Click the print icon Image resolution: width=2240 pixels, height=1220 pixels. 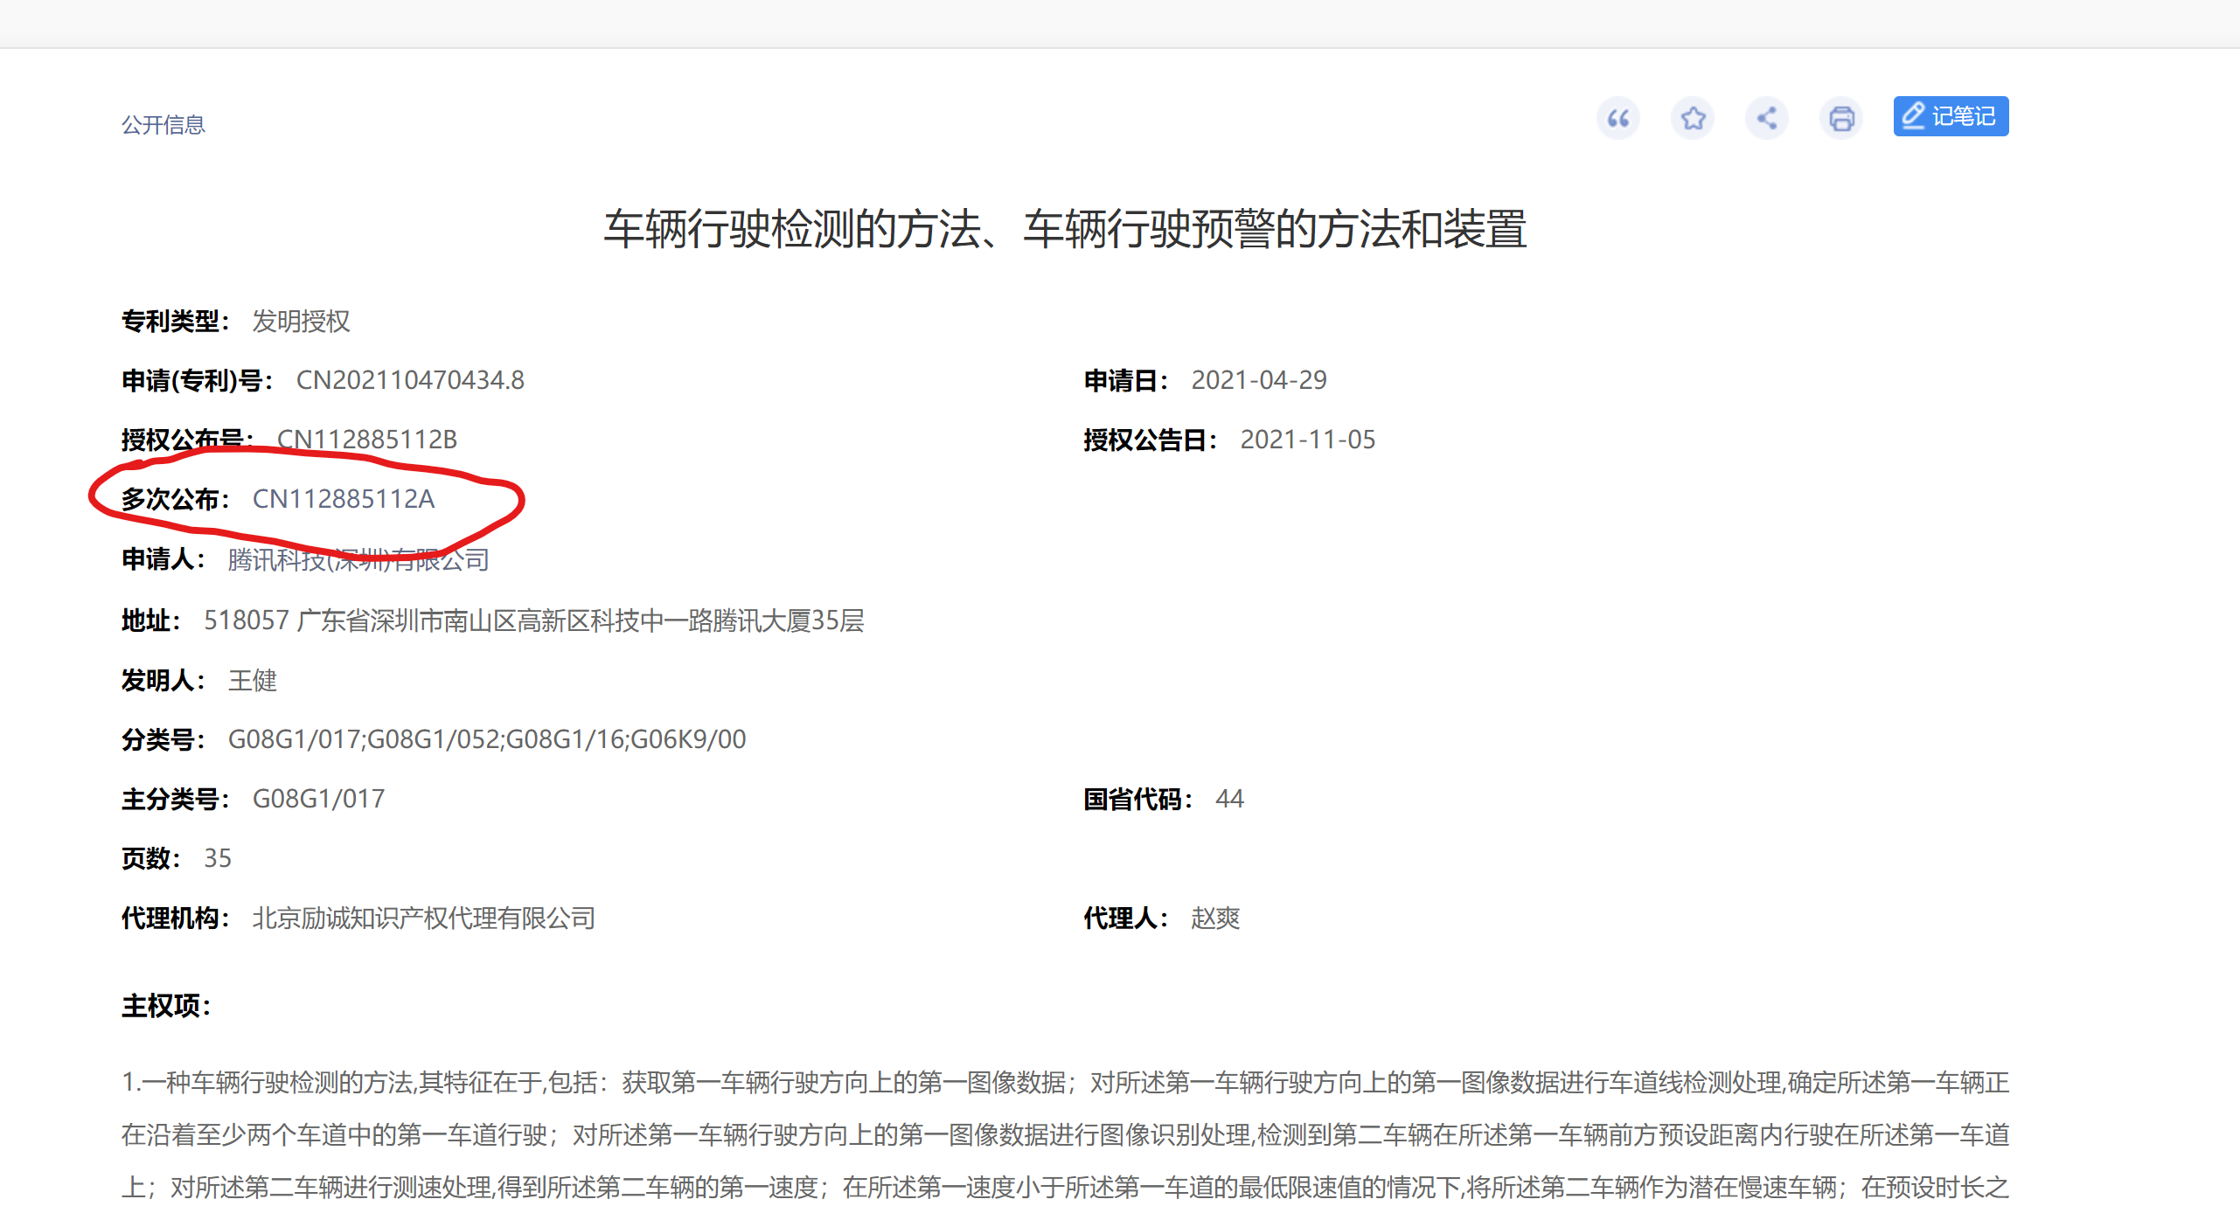coord(1841,118)
